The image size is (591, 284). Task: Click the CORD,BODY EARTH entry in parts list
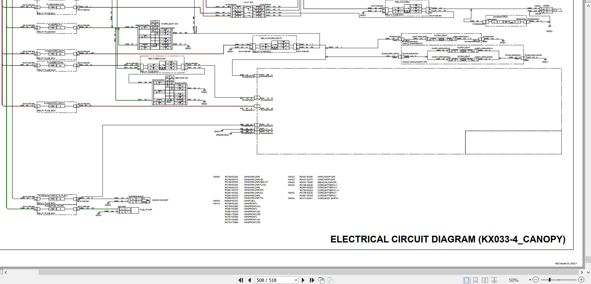coord(328,198)
